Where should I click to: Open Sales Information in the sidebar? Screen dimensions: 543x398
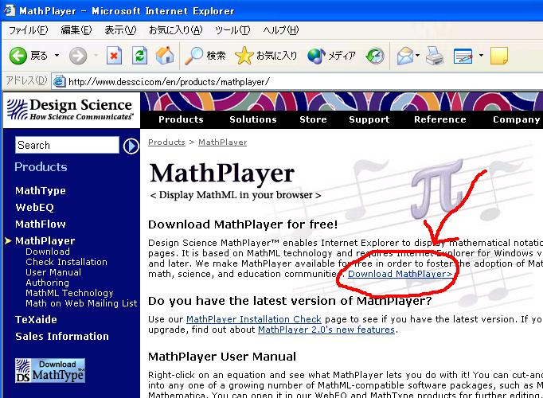pyautogui.click(x=62, y=336)
